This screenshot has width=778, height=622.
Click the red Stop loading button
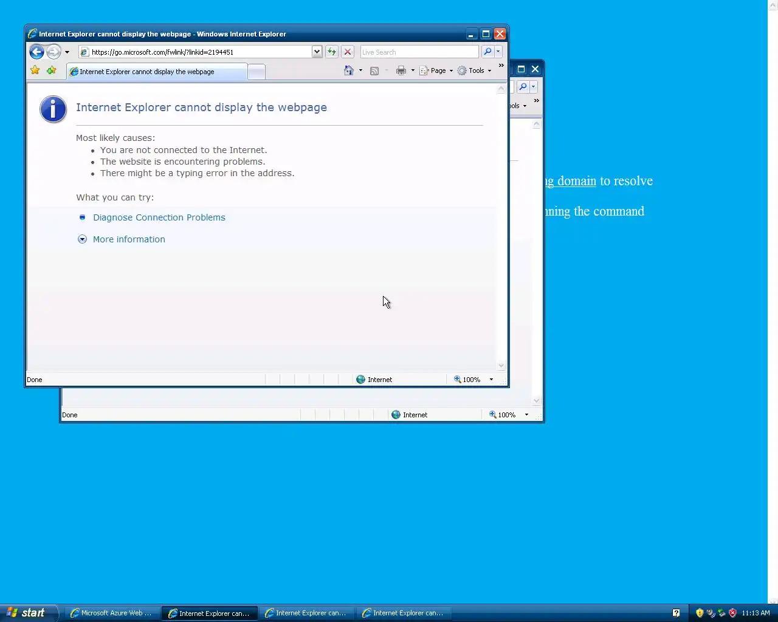(x=348, y=52)
